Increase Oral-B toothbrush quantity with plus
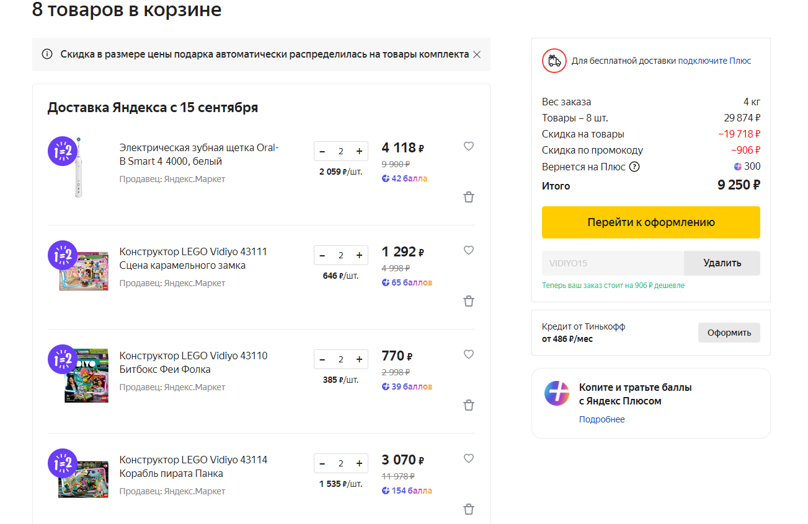The image size is (808, 524). (x=359, y=151)
